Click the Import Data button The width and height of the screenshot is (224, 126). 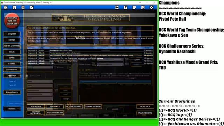pyautogui.click(x=12, y=92)
